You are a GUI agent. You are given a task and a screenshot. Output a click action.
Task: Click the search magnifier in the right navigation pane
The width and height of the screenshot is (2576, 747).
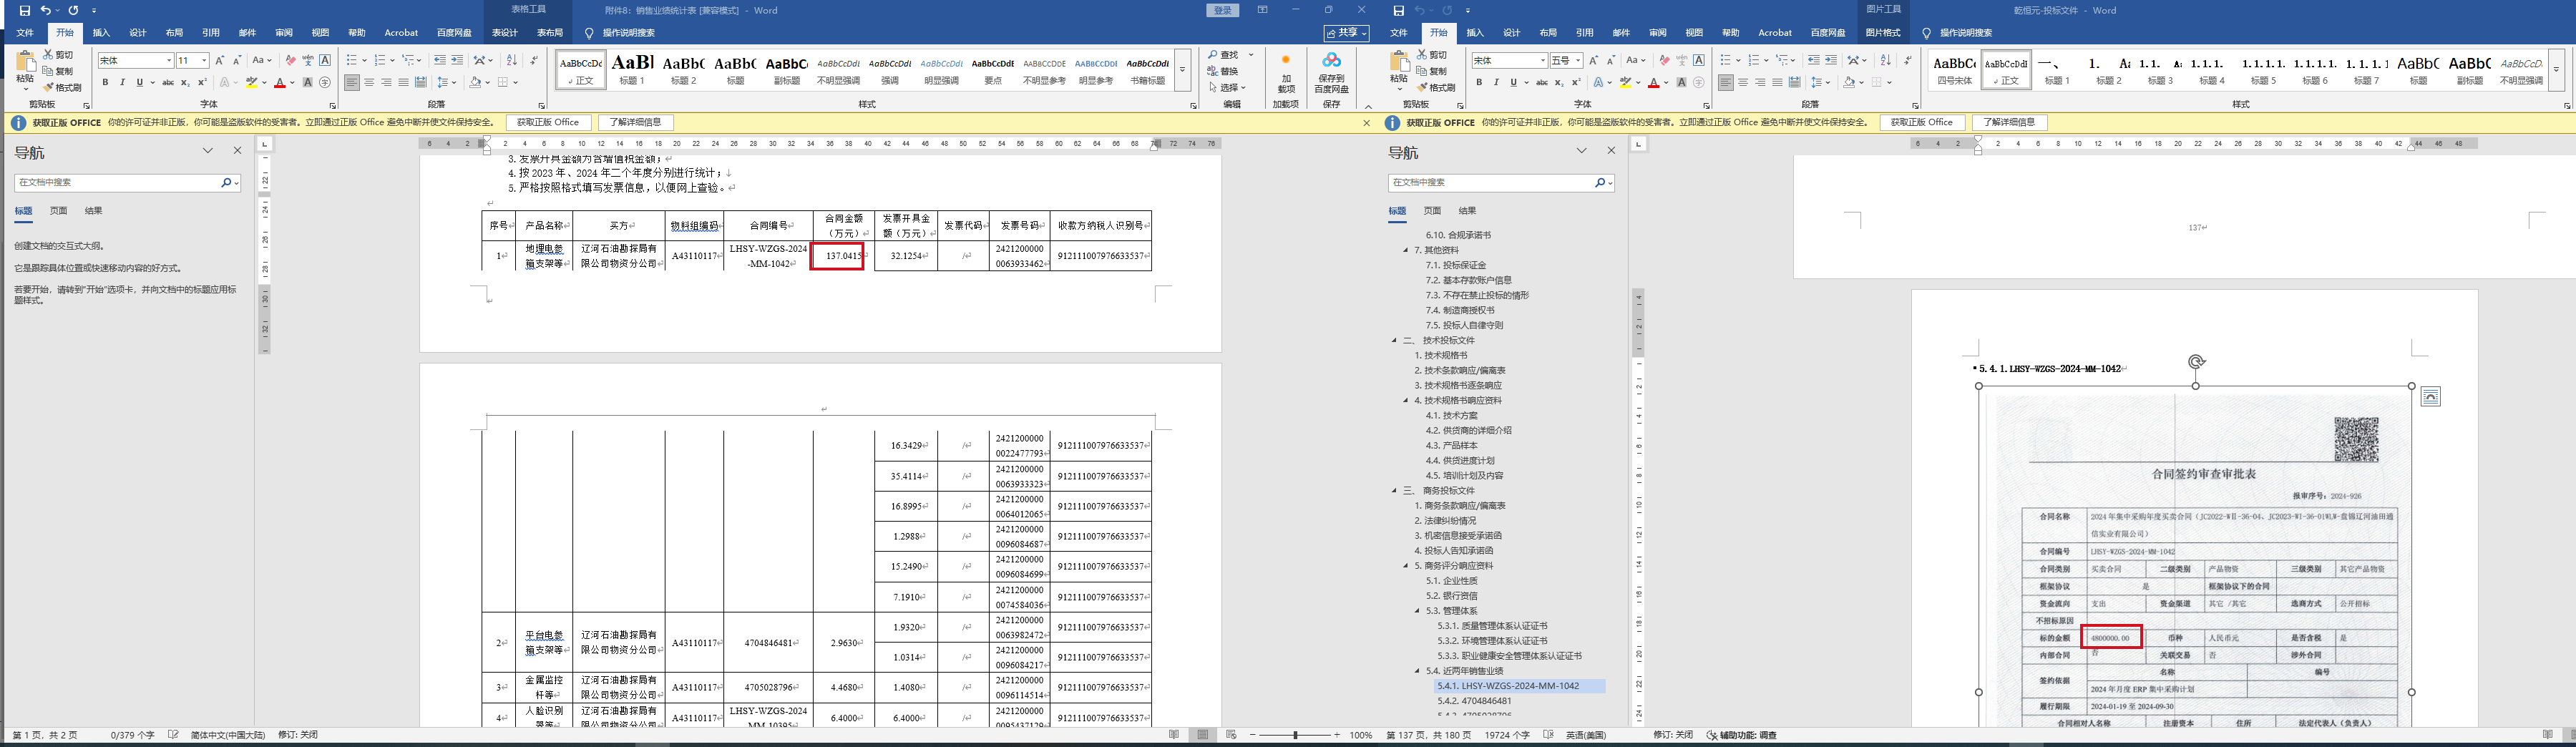1600,182
